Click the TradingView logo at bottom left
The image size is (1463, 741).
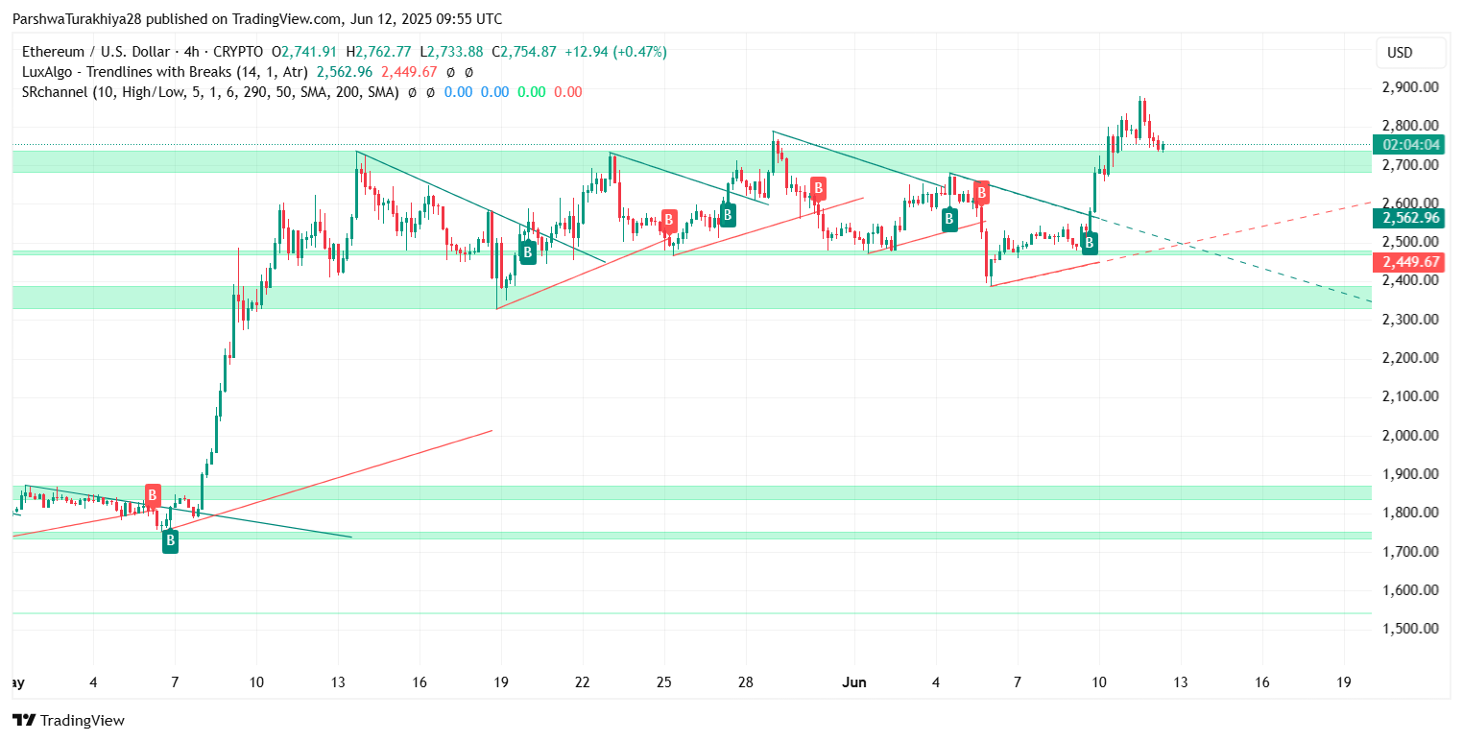[x=68, y=720]
